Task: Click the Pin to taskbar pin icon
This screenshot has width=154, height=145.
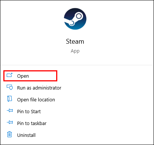Action: 10,122
